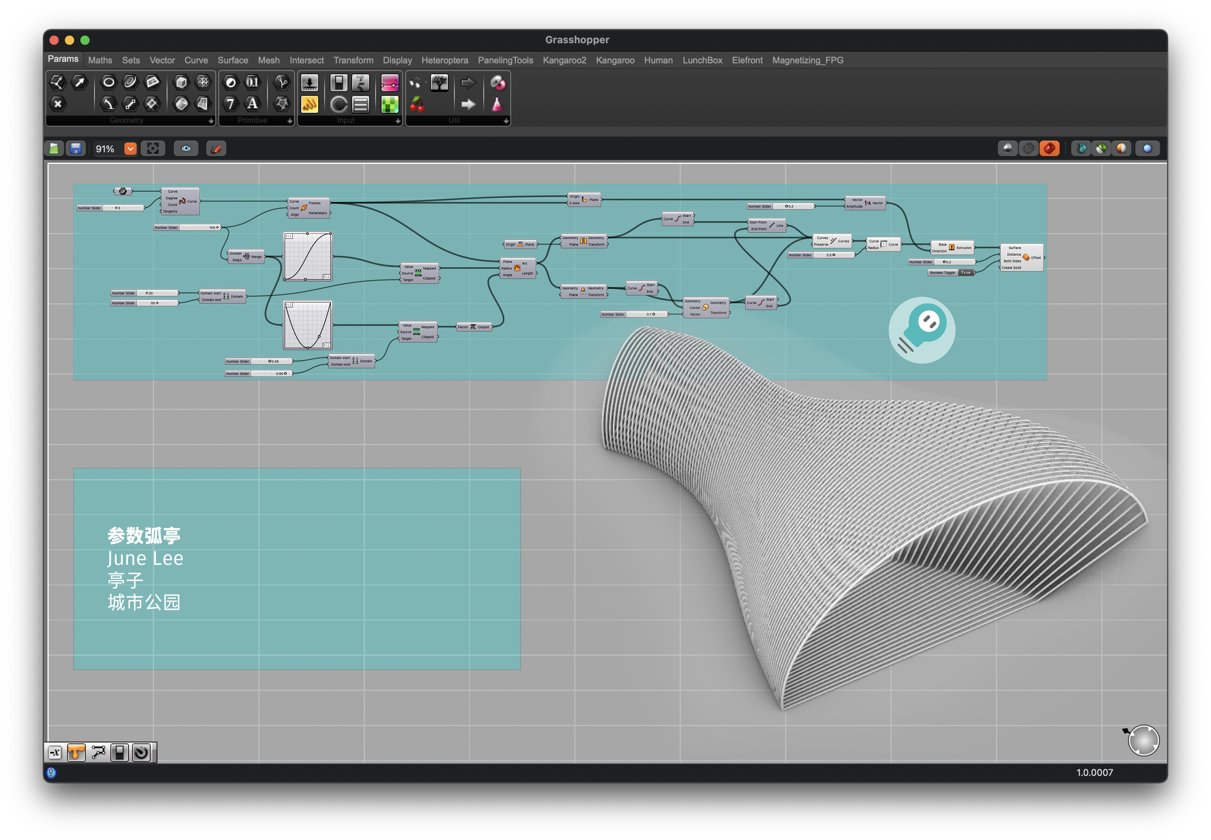Pick the Panel component icon

coord(309,104)
